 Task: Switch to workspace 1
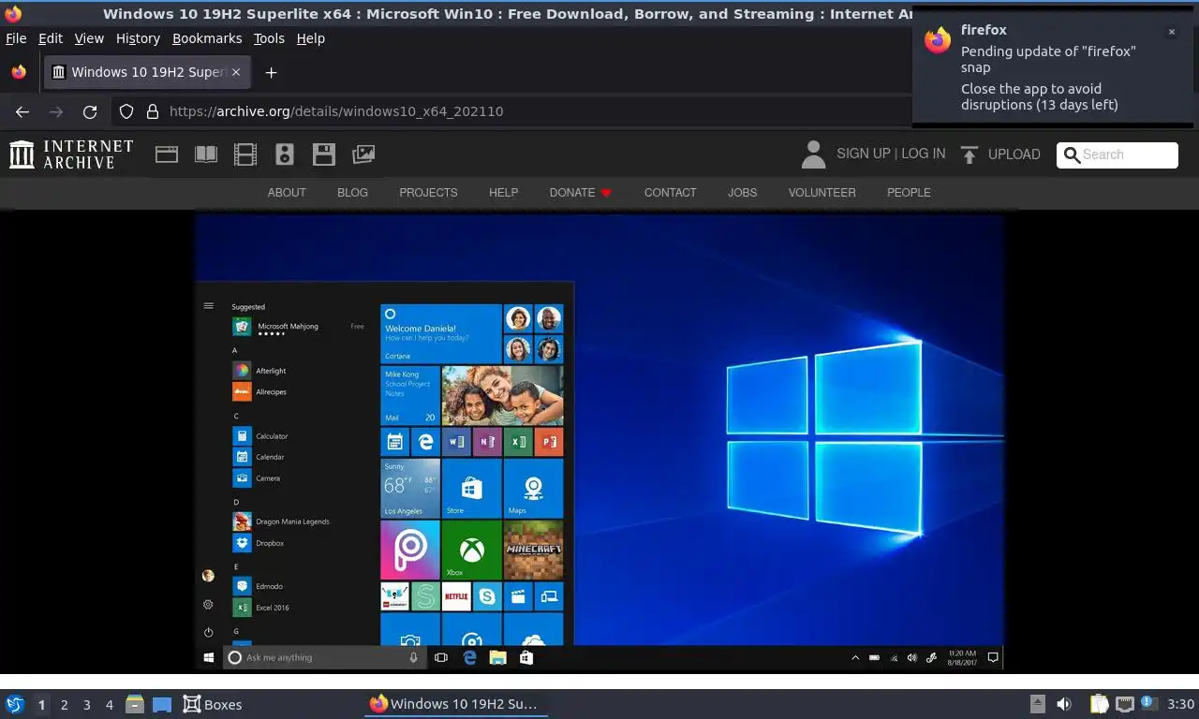pyautogui.click(x=41, y=704)
